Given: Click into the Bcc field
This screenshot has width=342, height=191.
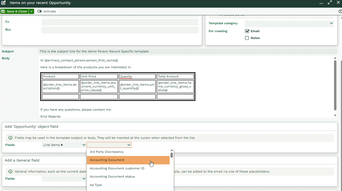Looking at the screenshot, I should [x=120, y=30].
